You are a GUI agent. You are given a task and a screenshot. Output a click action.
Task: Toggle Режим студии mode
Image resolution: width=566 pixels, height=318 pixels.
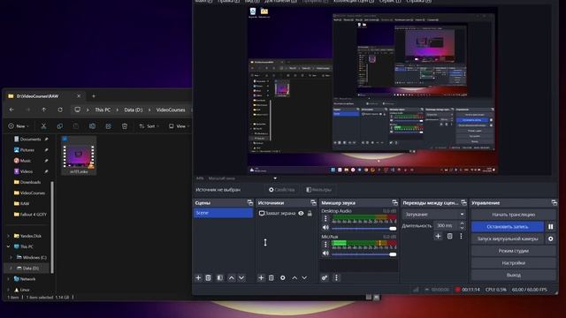513,251
